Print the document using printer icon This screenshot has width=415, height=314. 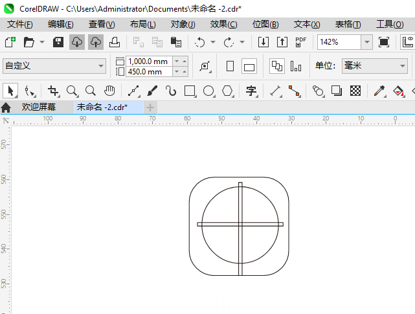pos(115,42)
